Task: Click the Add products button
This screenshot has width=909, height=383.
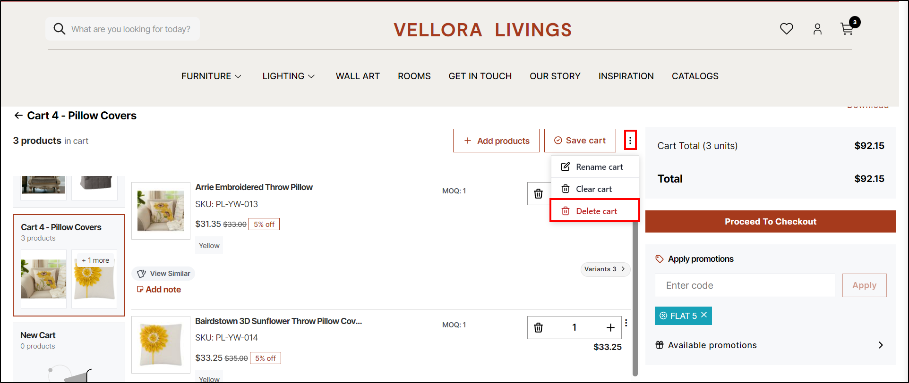Action: click(496, 141)
